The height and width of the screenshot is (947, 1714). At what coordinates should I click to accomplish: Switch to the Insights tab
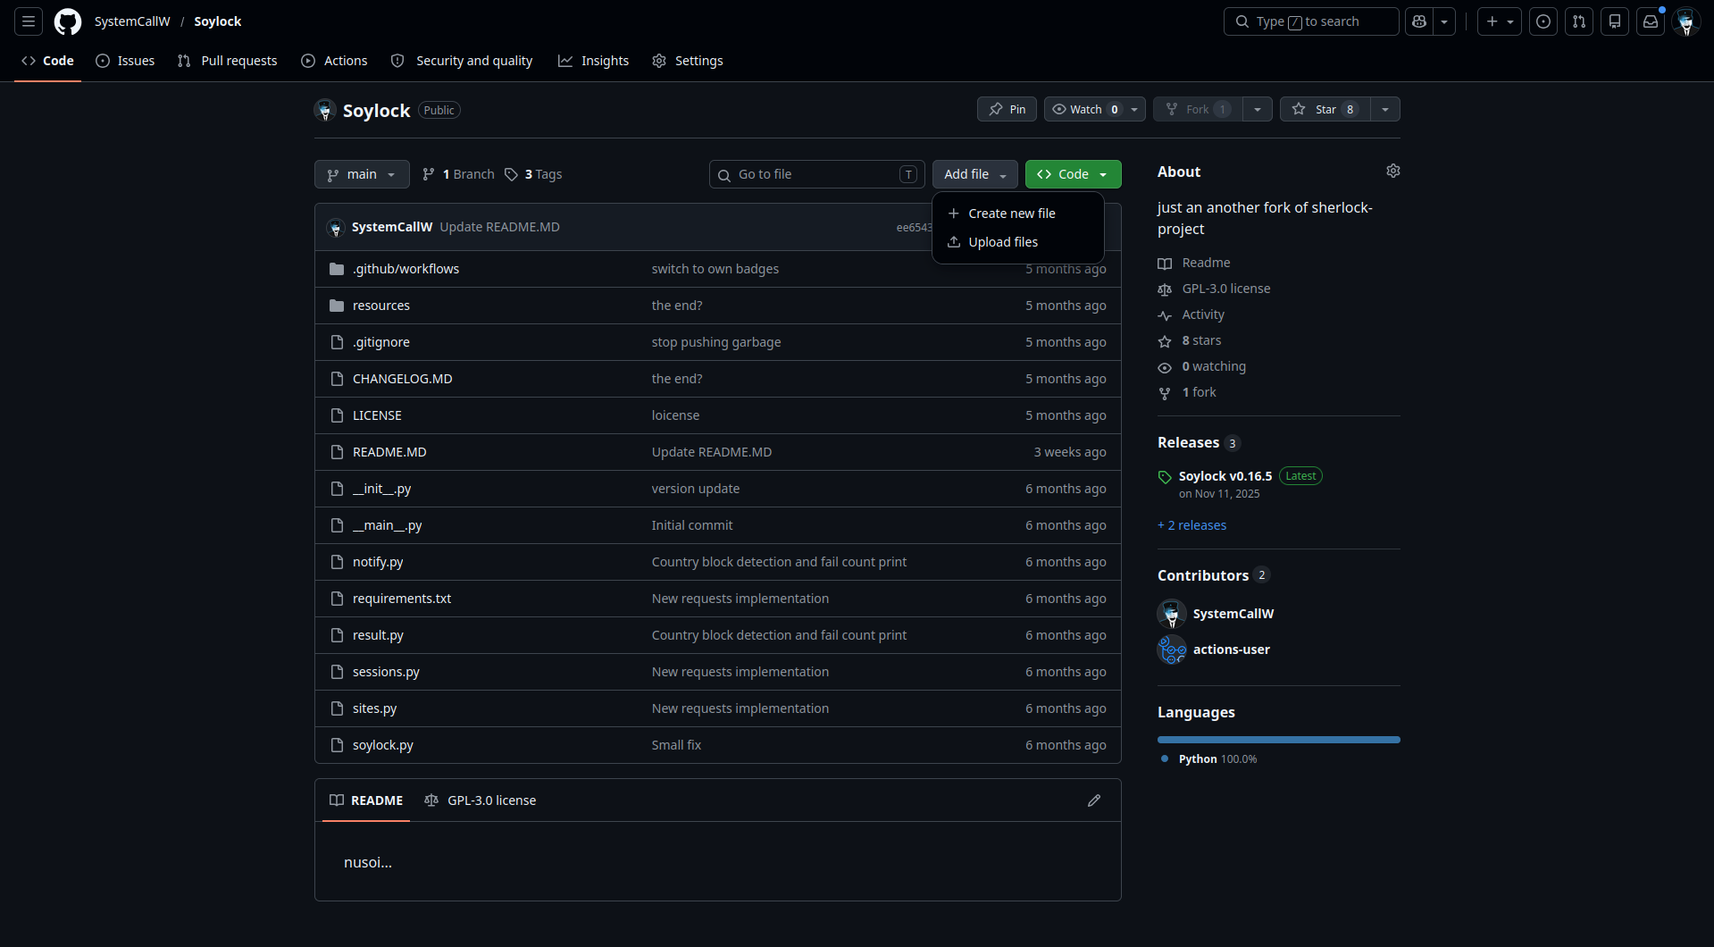point(594,61)
